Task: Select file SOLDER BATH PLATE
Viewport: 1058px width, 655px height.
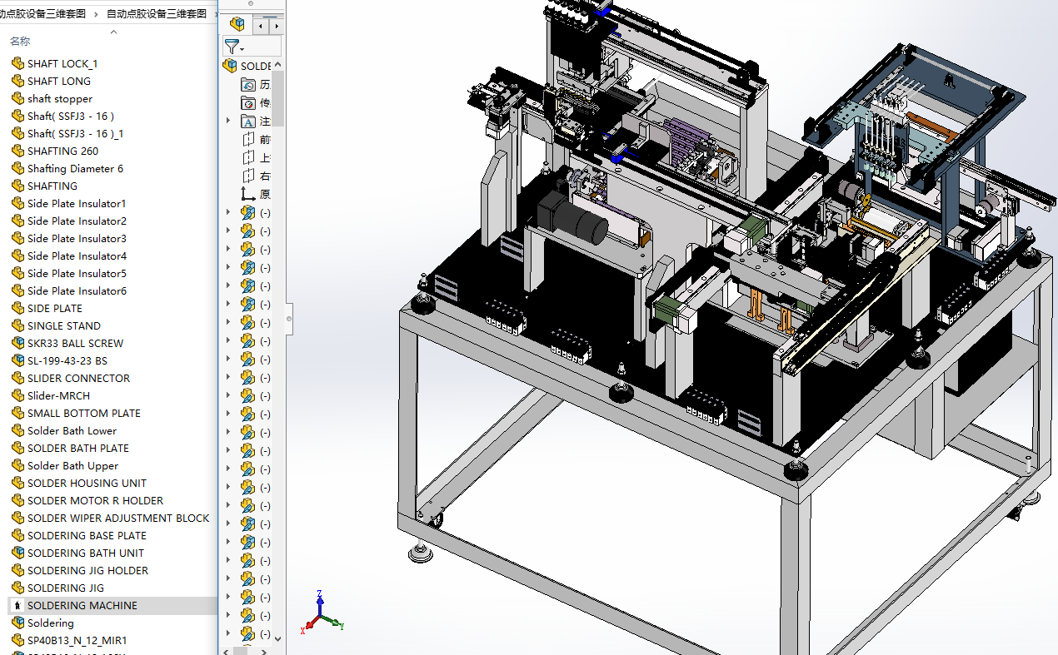Action: pos(78,448)
